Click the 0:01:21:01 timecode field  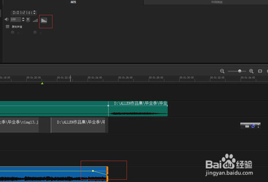22,13
